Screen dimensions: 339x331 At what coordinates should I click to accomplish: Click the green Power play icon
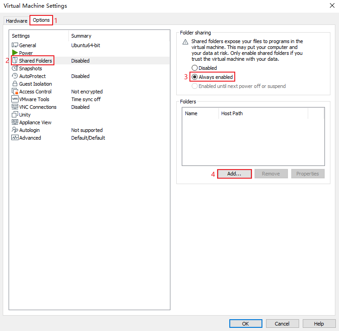[15, 53]
